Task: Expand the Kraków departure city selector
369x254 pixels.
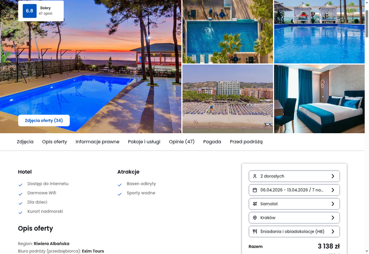Action: tap(294, 218)
